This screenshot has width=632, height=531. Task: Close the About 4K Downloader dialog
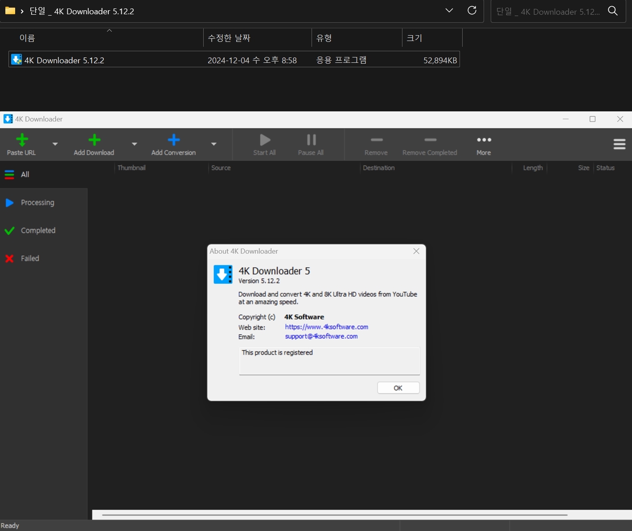click(416, 251)
